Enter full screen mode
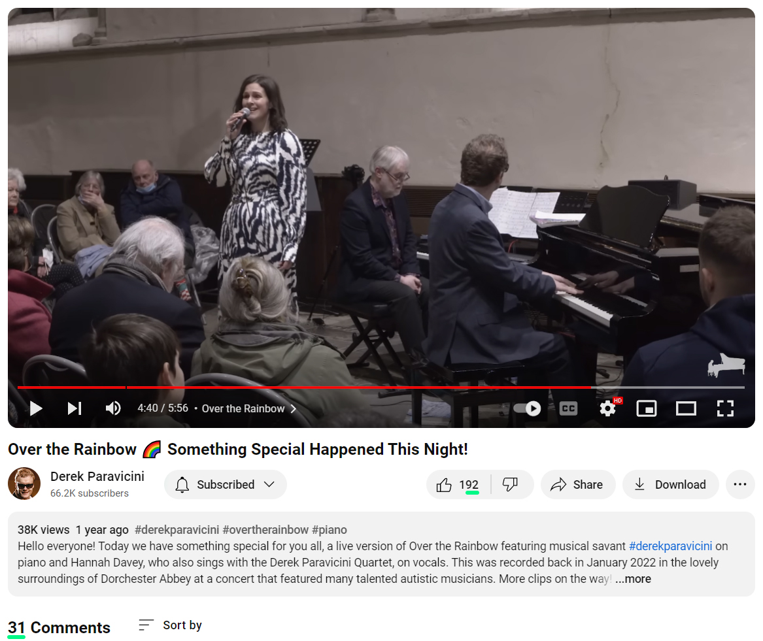The height and width of the screenshot is (641, 763). [725, 408]
